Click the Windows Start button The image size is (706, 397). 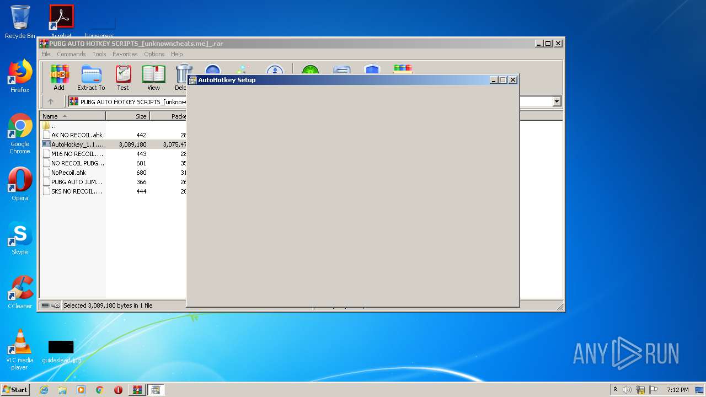(x=15, y=390)
